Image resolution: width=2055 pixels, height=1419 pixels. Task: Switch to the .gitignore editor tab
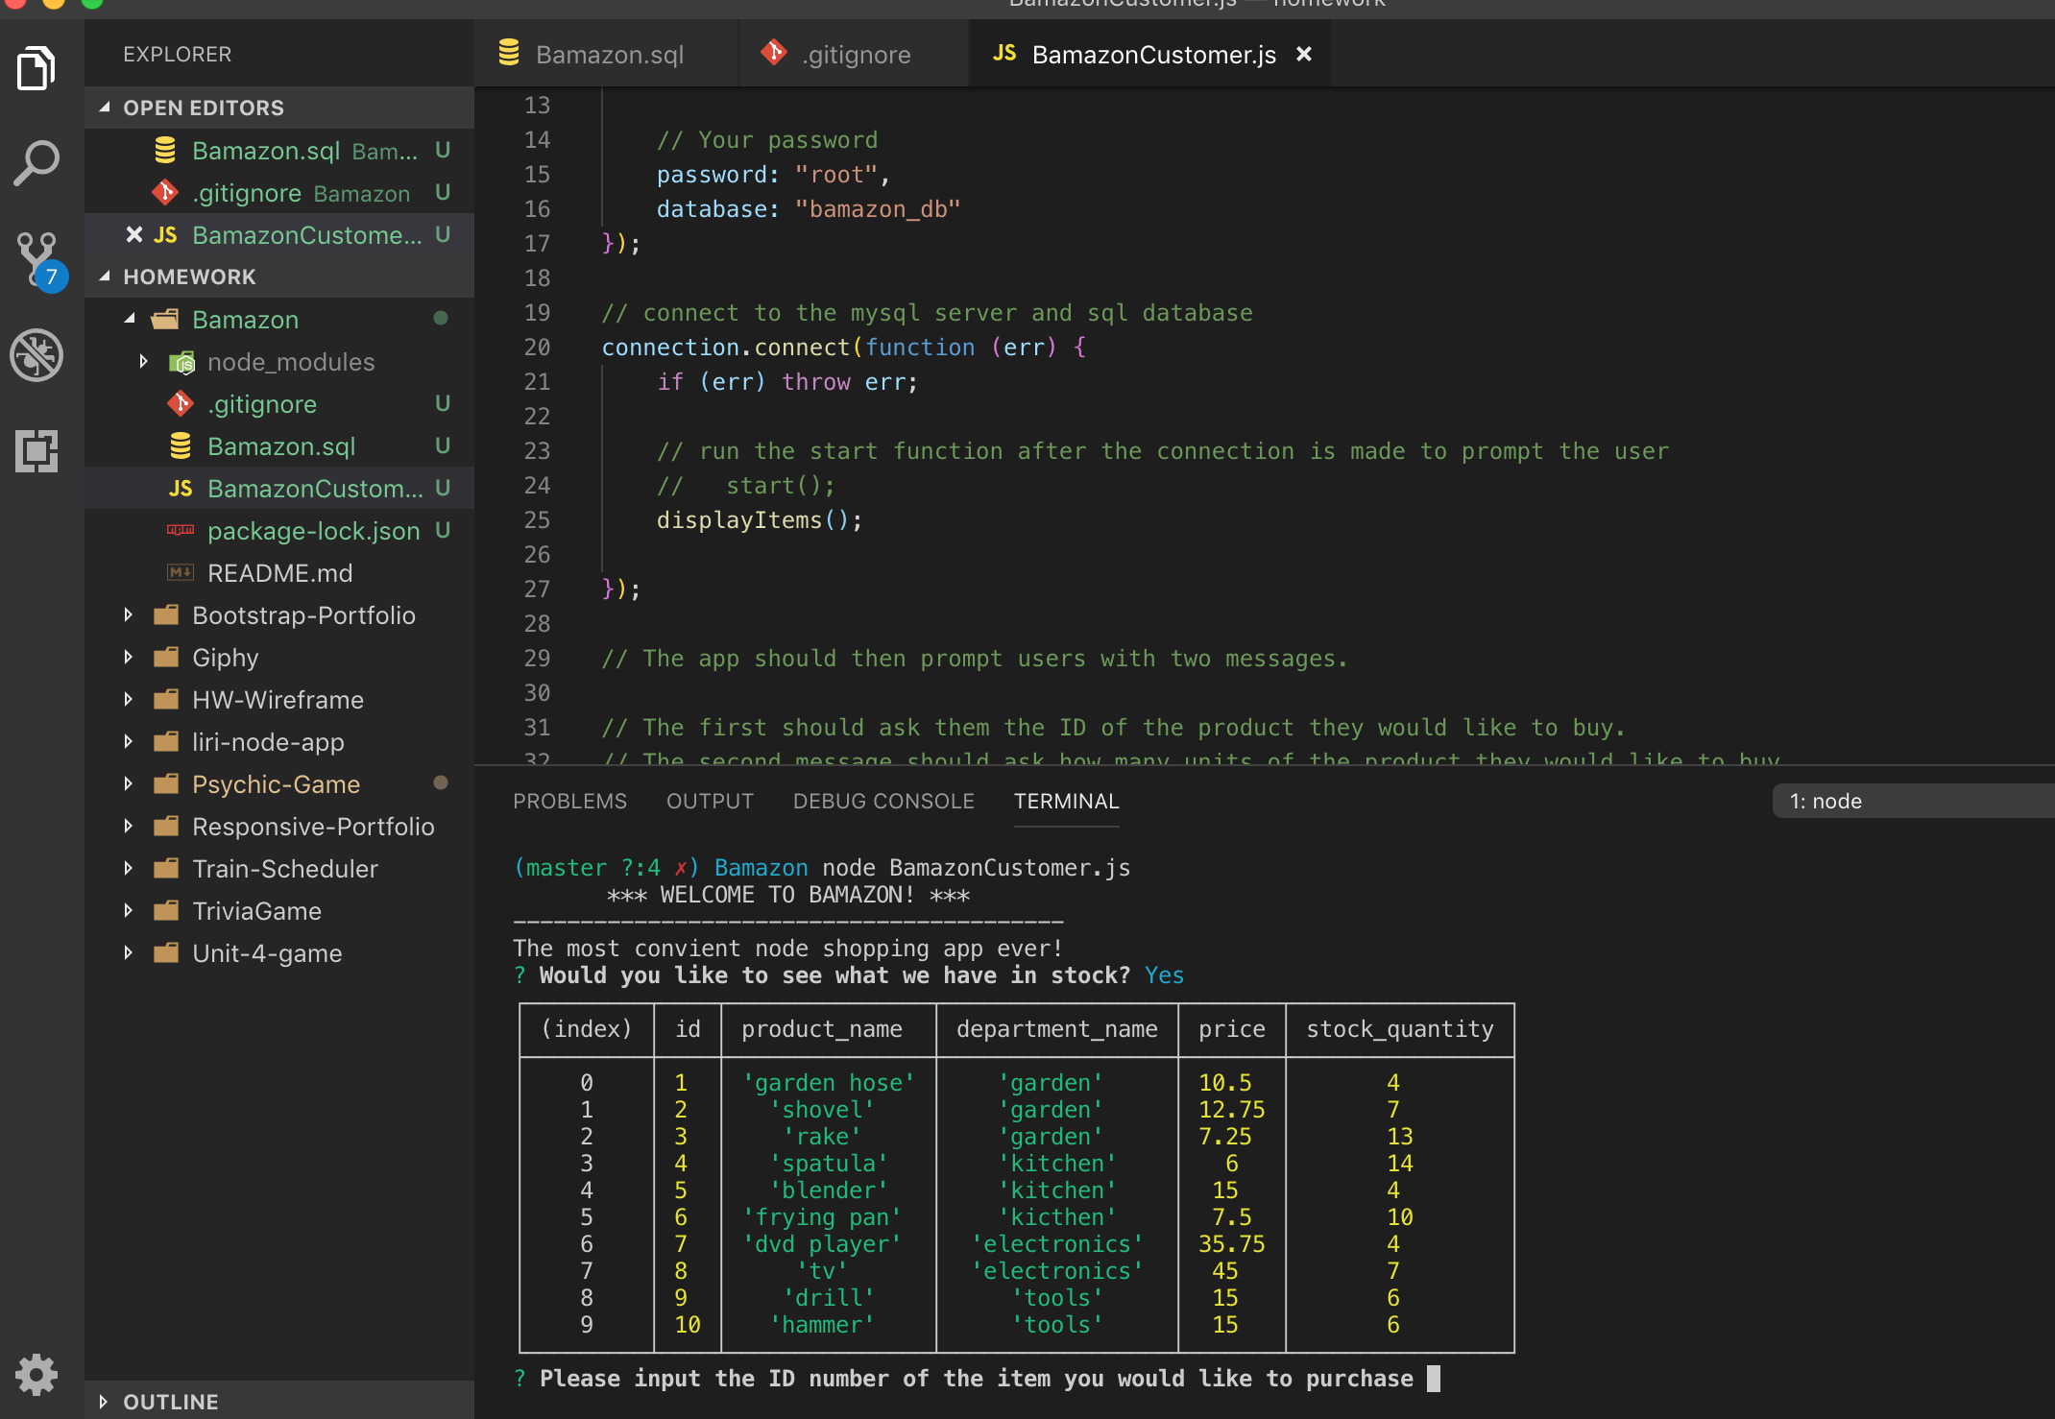(x=855, y=55)
